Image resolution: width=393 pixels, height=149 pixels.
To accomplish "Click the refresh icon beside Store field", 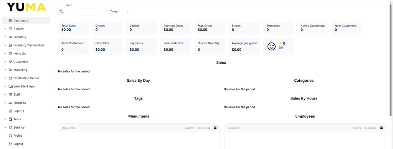I will click(61, 12).
